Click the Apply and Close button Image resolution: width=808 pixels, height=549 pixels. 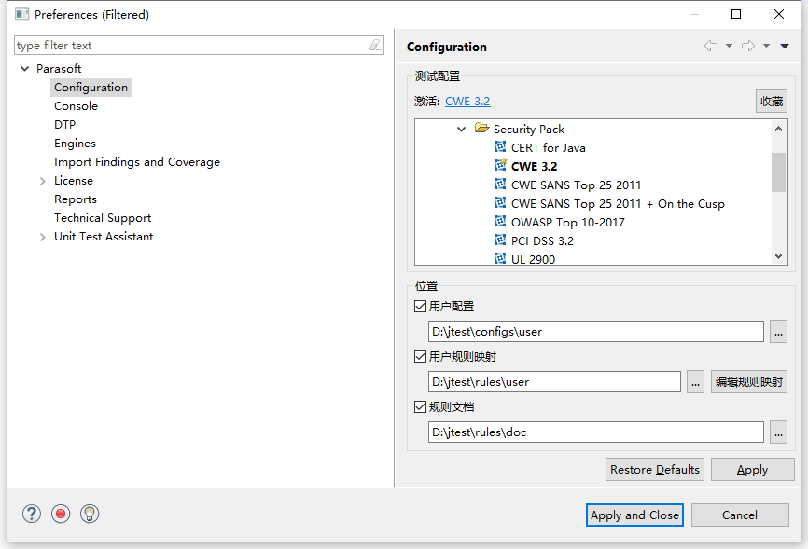point(634,515)
